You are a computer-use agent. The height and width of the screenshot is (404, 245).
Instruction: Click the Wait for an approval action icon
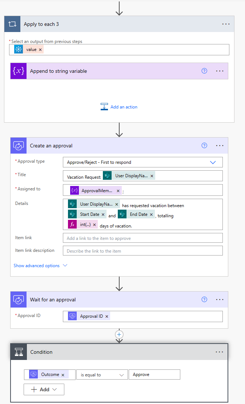(18, 299)
